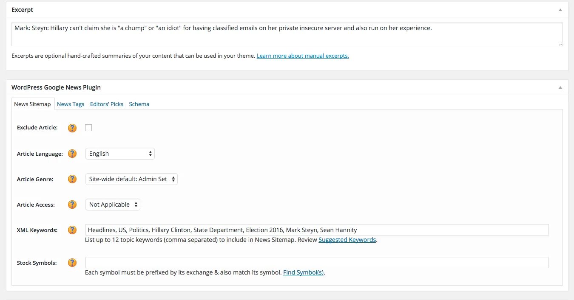Viewport: 574px width, 300px height.
Task: Open the Suggested Keywords link
Action: click(347, 240)
